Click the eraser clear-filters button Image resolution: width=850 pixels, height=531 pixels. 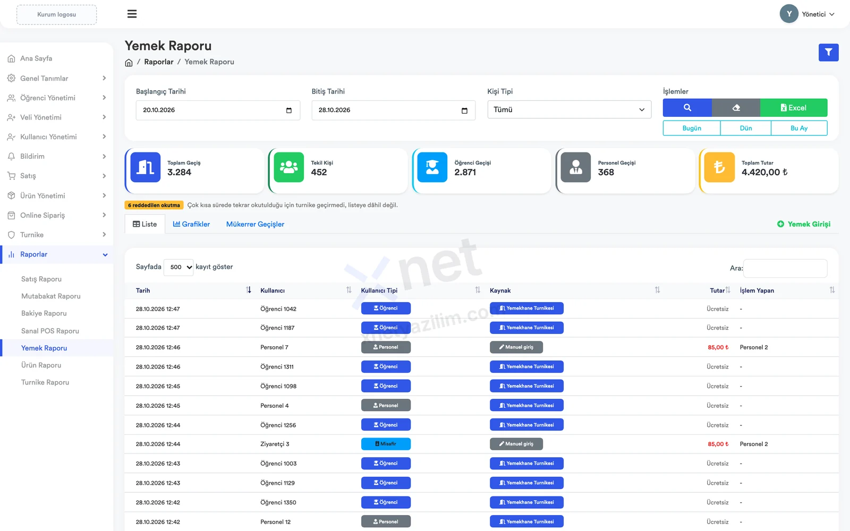click(x=736, y=108)
